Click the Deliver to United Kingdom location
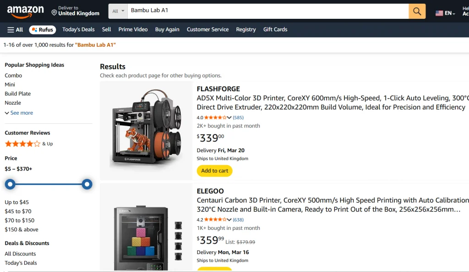469x272 pixels. (75, 11)
